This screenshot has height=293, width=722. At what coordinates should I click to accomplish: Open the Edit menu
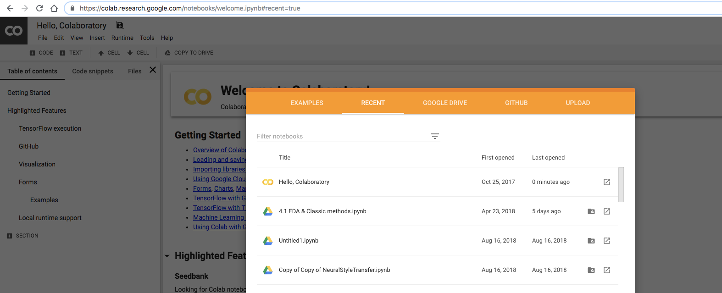pyautogui.click(x=59, y=38)
